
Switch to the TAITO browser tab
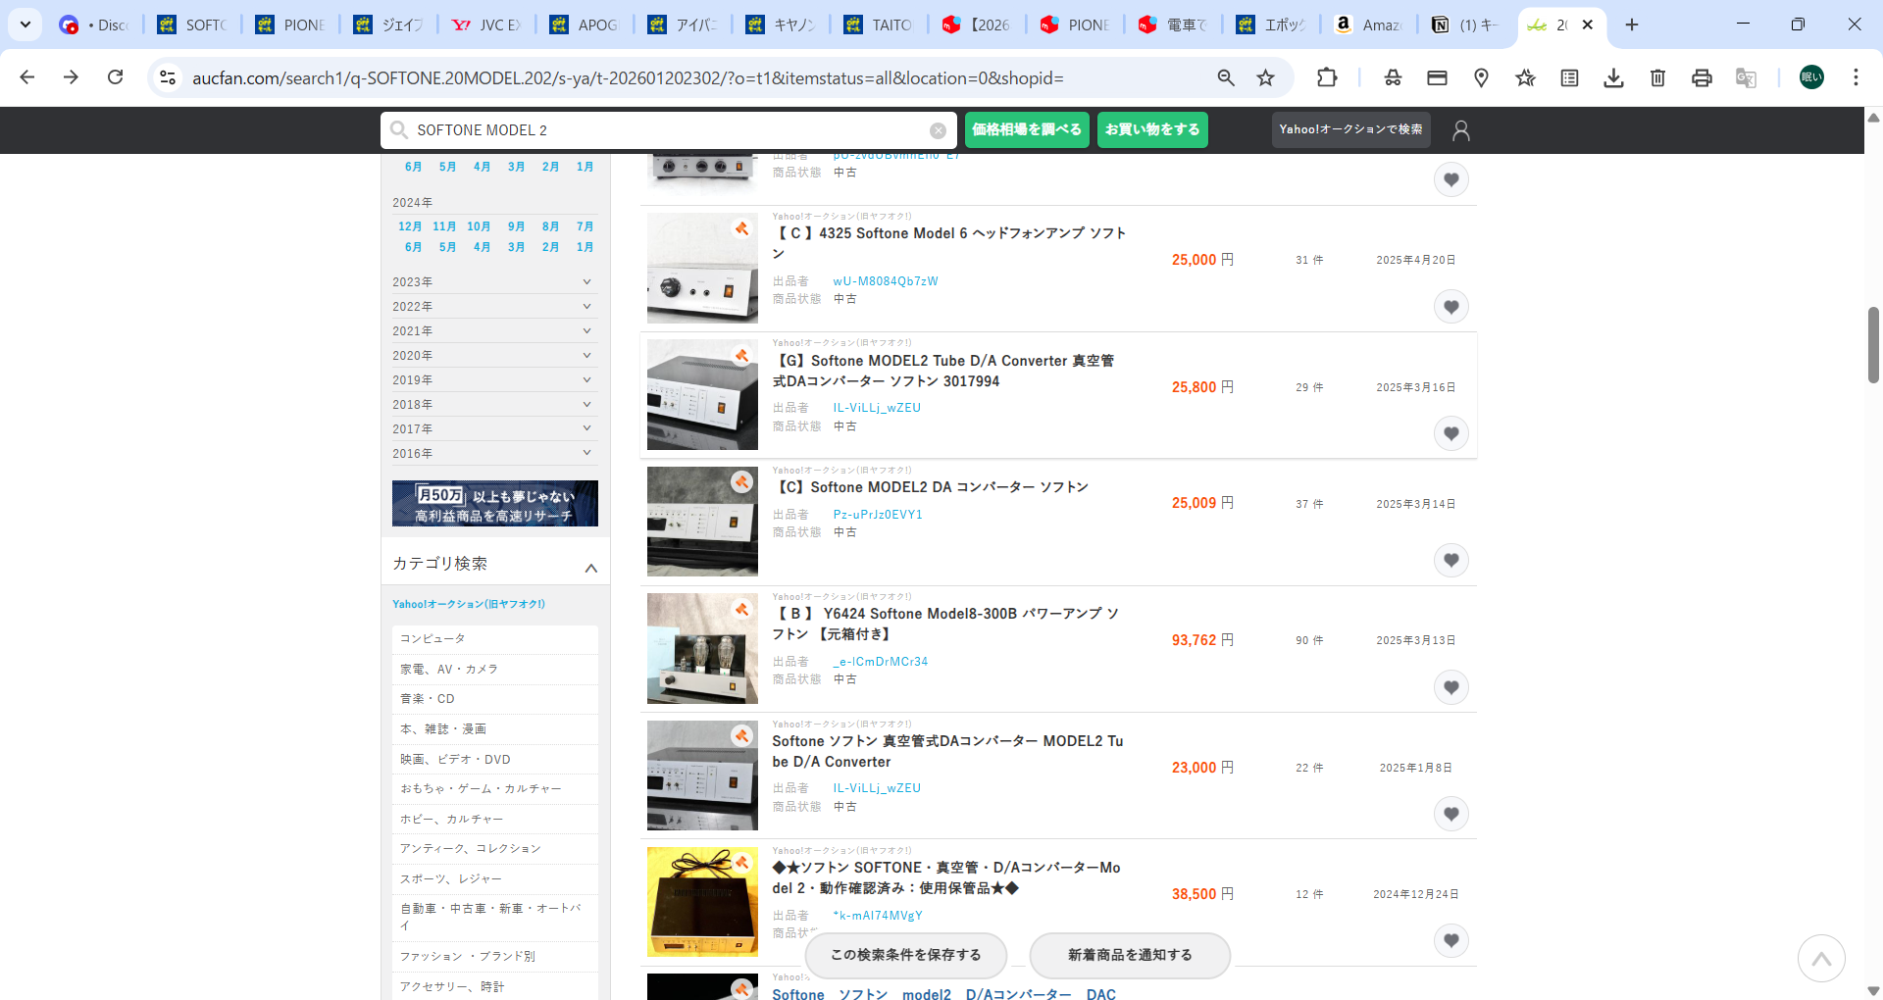click(x=880, y=25)
